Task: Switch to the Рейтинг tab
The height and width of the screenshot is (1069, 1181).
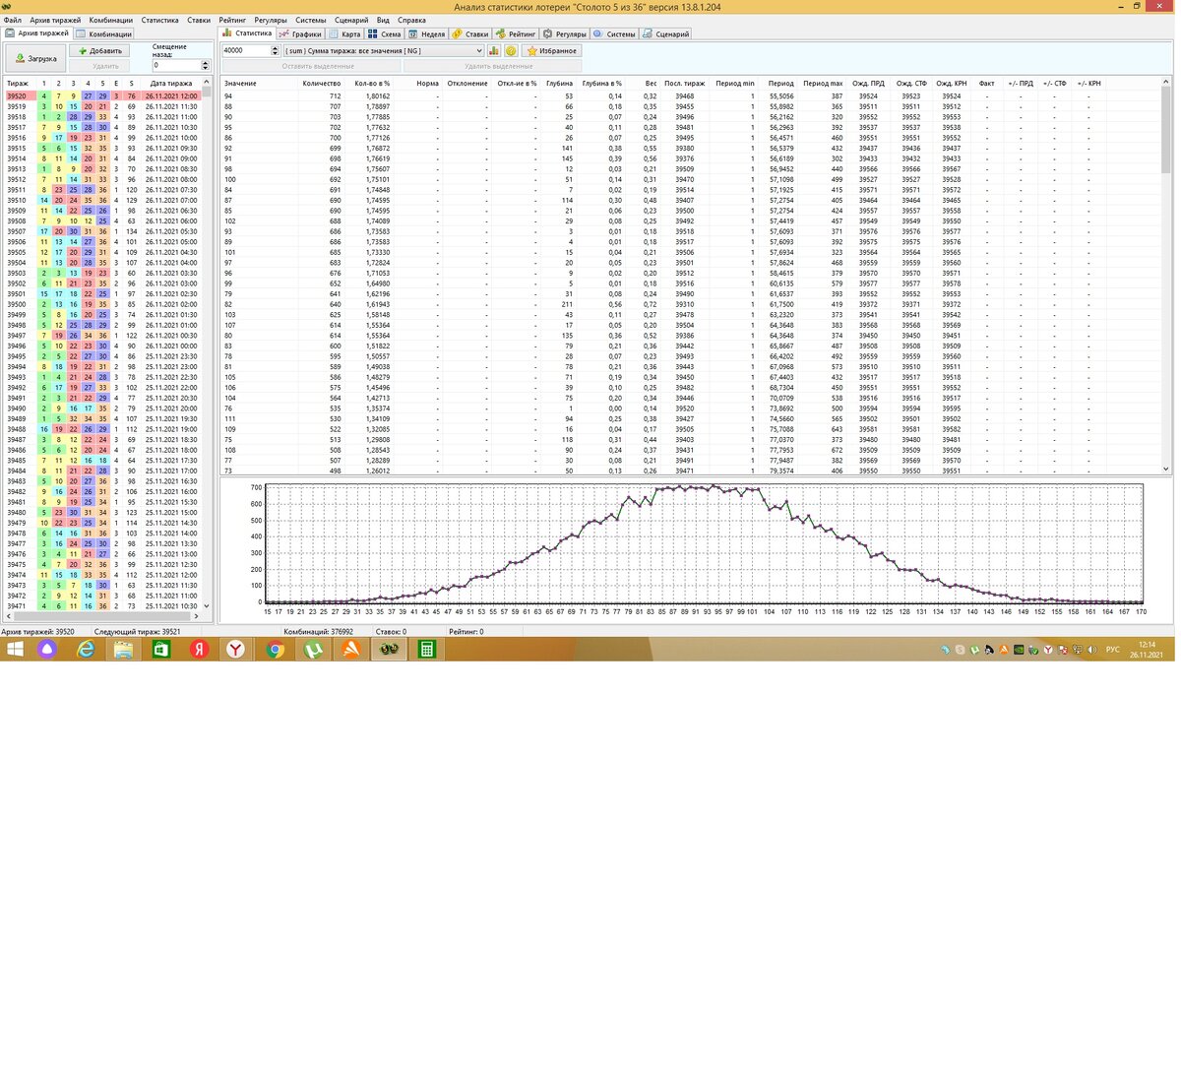Action: coord(516,33)
